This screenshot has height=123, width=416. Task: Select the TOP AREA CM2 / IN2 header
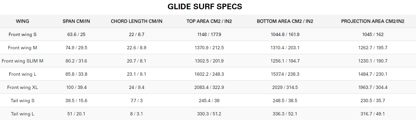[x=209, y=21]
